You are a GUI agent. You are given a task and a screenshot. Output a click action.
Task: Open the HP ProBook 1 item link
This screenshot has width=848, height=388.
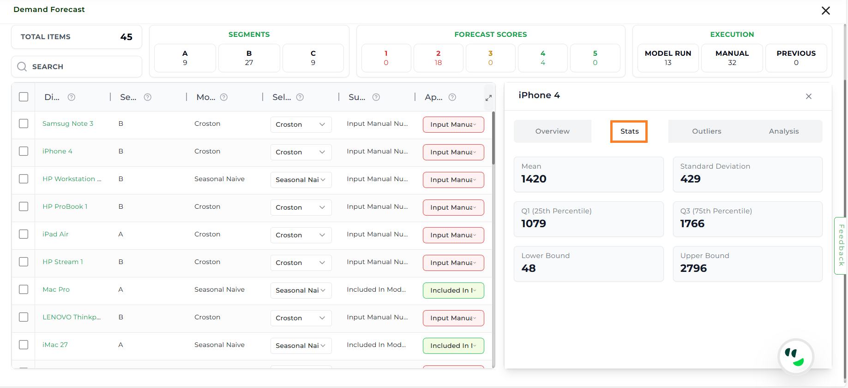65,206
